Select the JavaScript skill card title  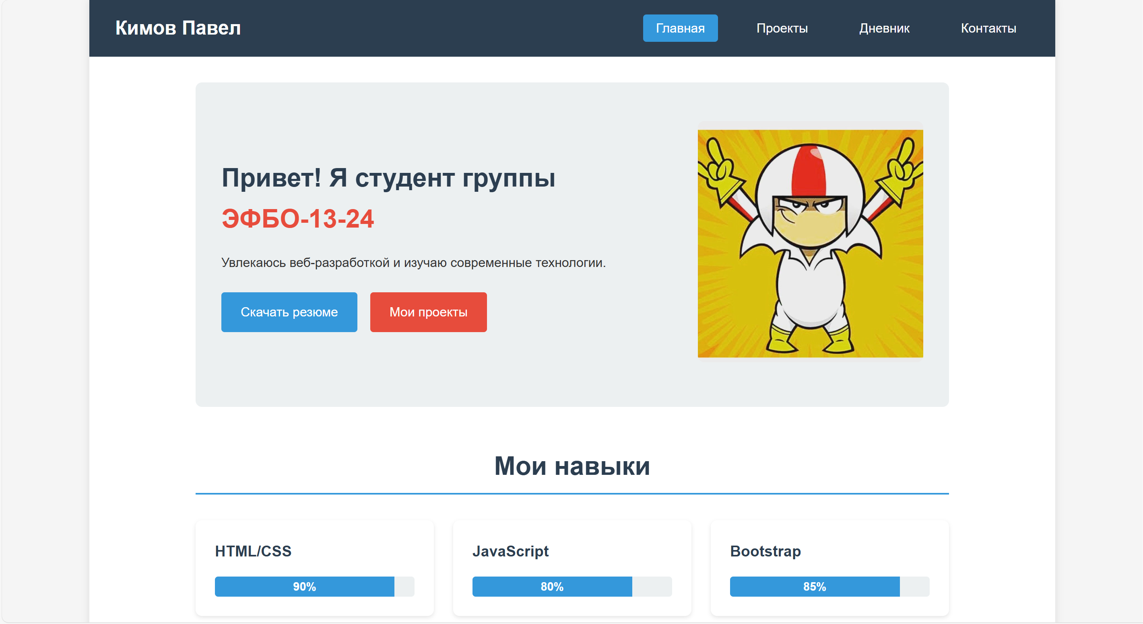point(510,551)
